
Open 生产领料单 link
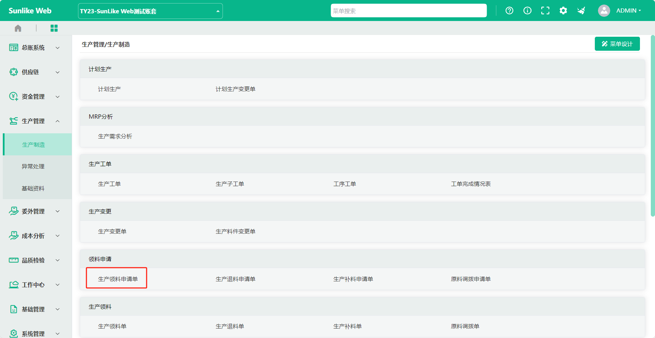pos(112,326)
